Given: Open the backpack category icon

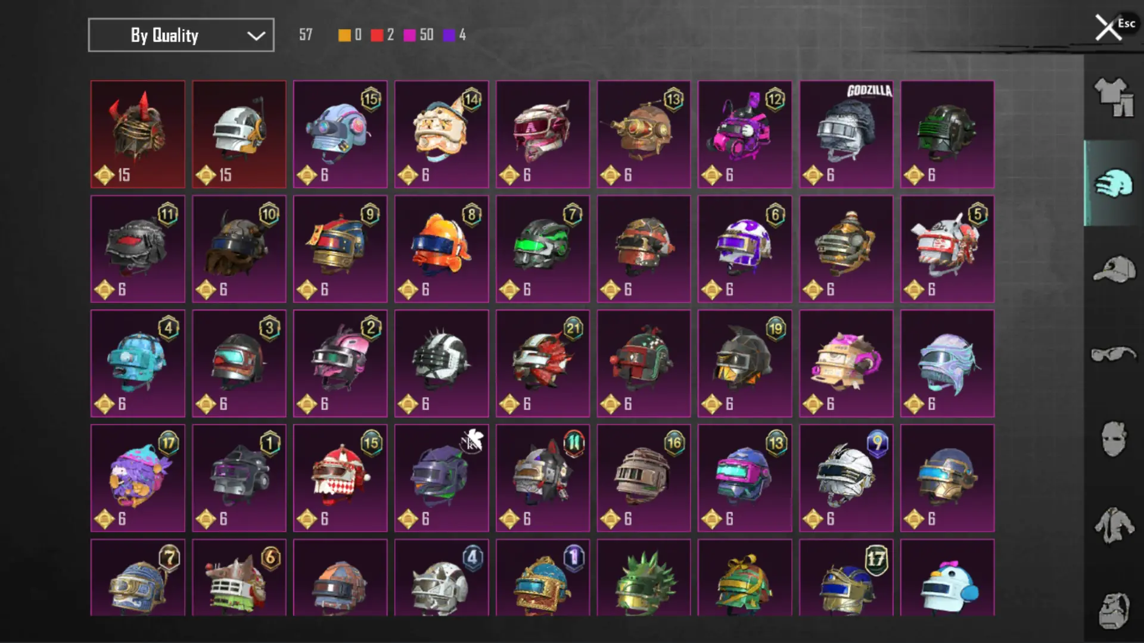Looking at the screenshot, I should tap(1113, 610).
